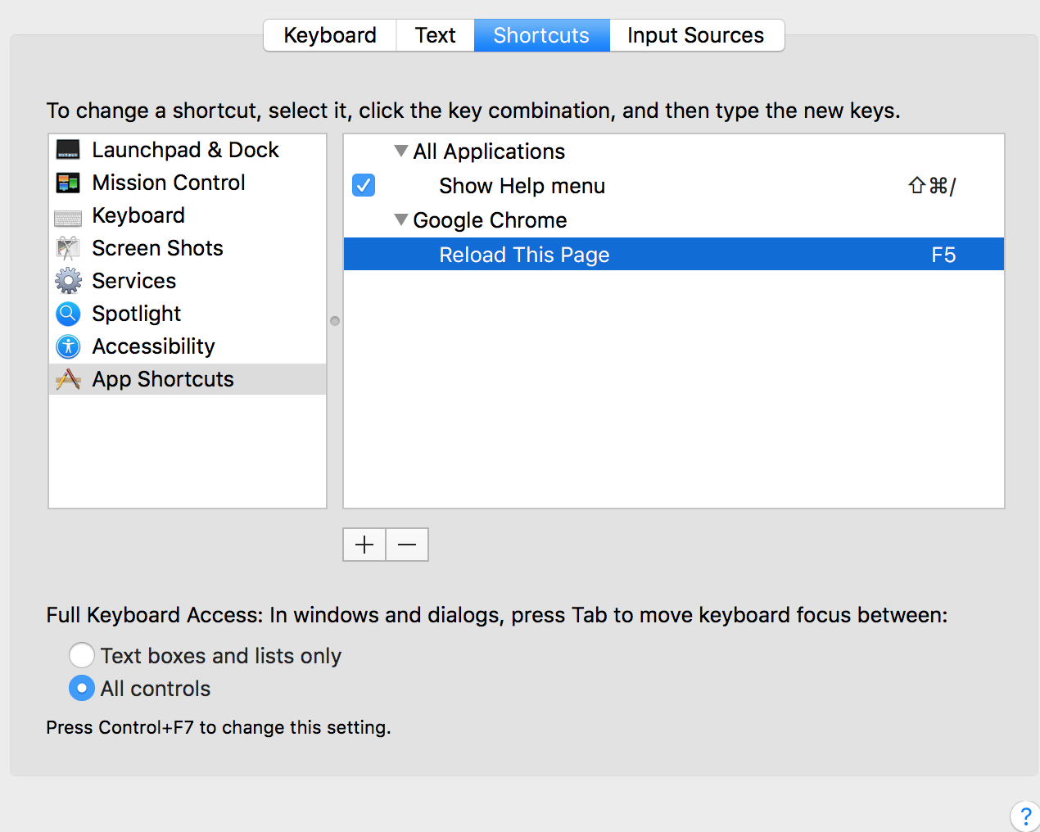
Task: Click the Keyboard category icon
Action: click(x=68, y=217)
